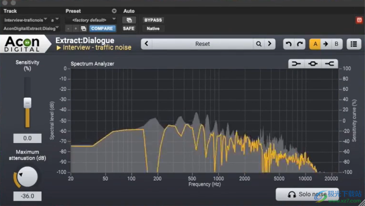365x206 pixels.
Task: Click the SAFE automation button
Action: (129, 28)
